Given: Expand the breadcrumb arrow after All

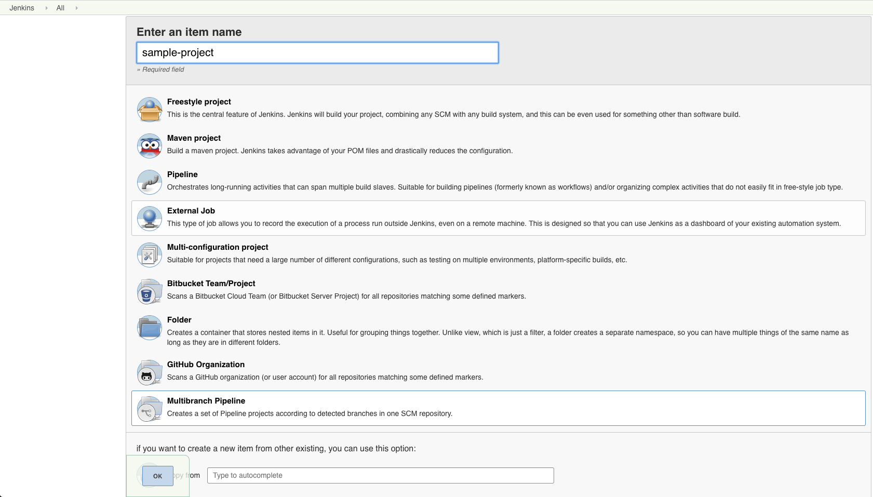Looking at the screenshot, I should point(76,8).
